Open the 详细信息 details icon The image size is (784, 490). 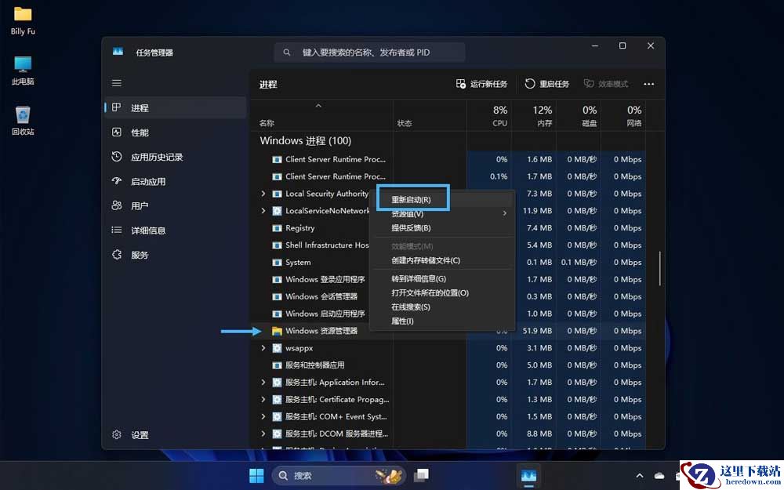(x=117, y=230)
